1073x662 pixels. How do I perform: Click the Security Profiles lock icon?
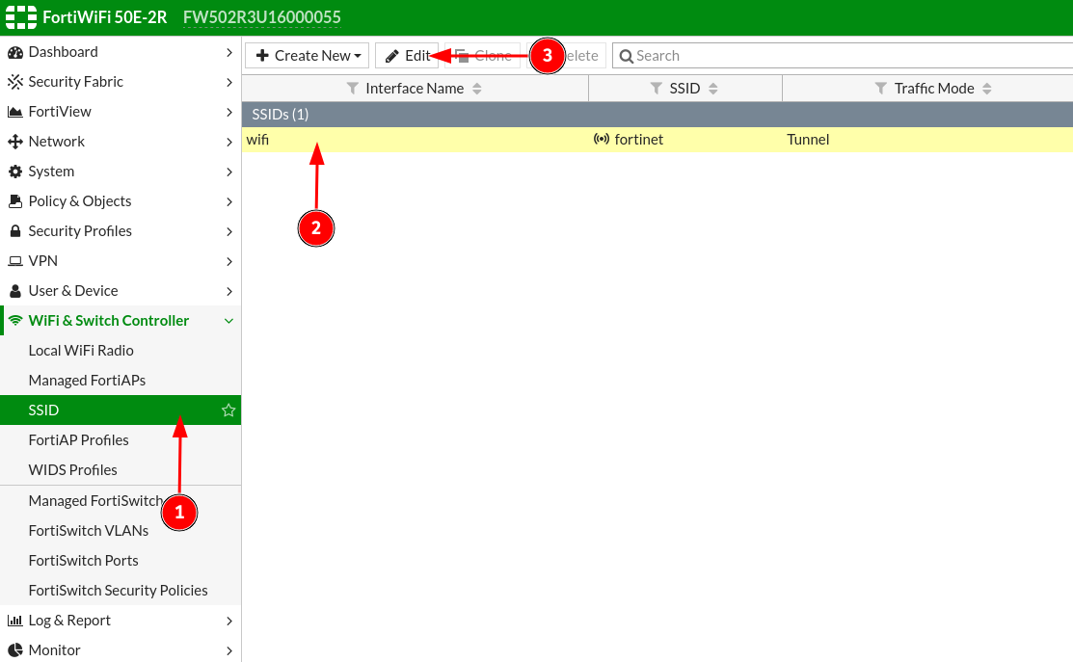[x=14, y=231]
